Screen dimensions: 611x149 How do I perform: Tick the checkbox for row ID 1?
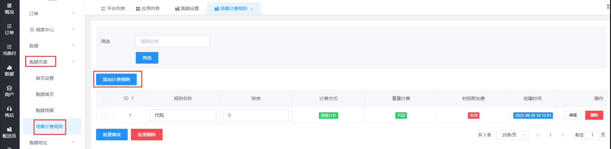click(105, 115)
